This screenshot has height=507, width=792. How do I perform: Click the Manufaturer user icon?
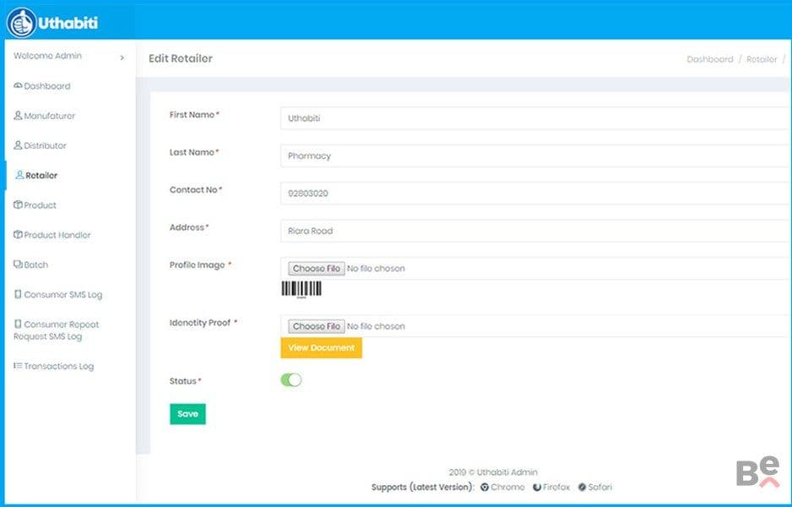(x=18, y=115)
